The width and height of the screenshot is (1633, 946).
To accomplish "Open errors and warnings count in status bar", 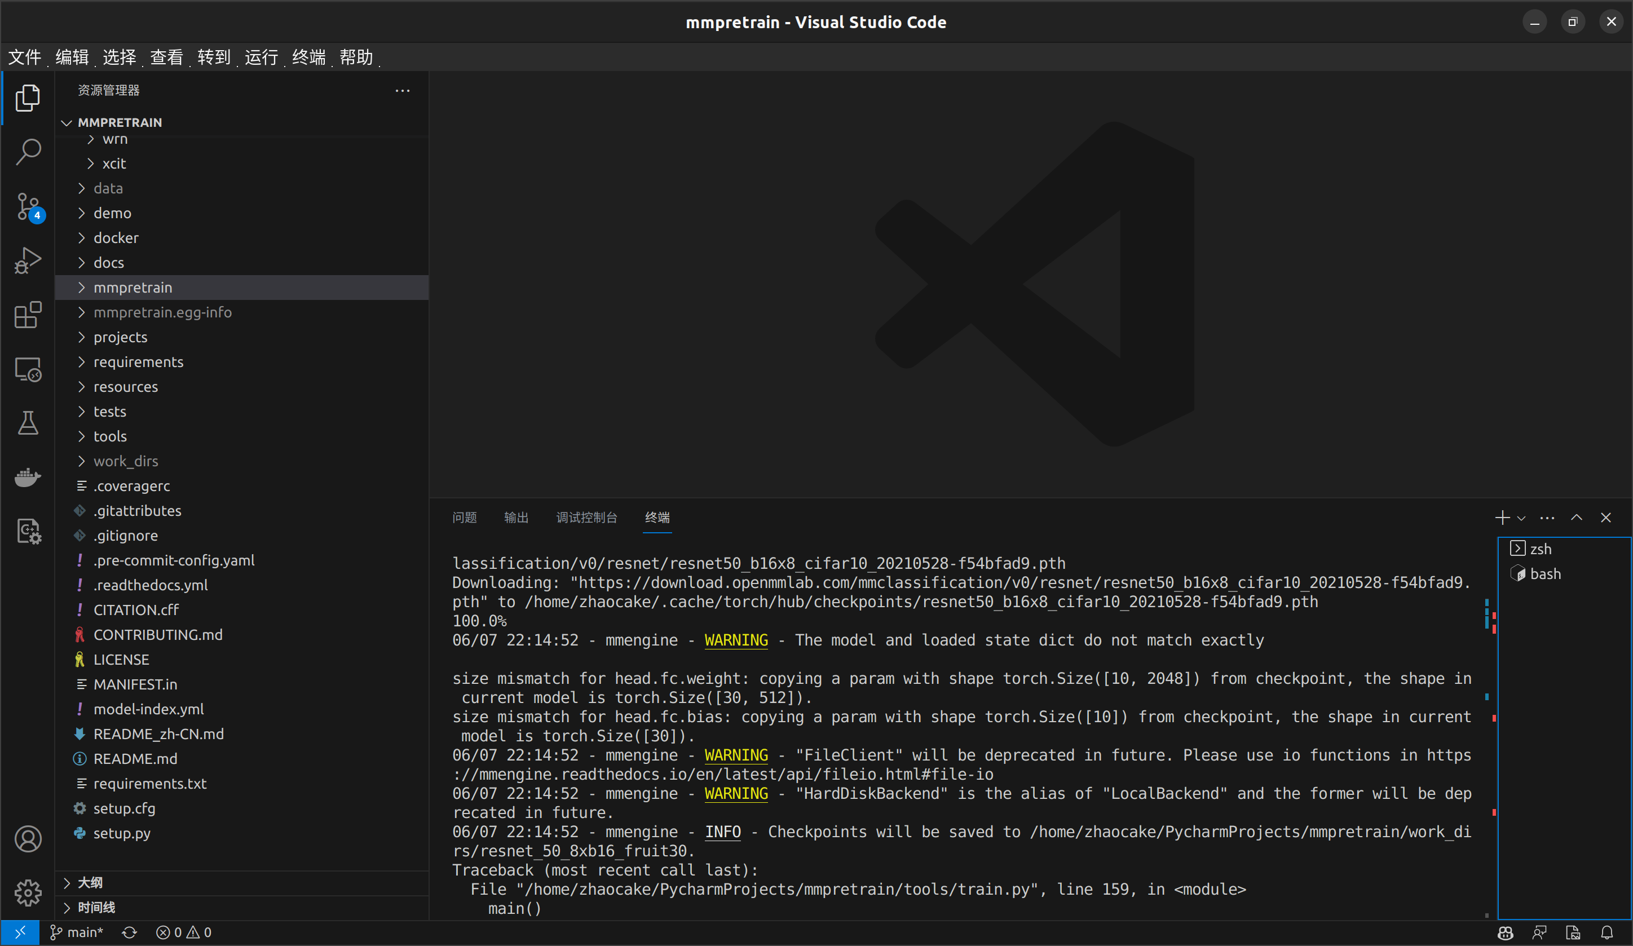I will pyautogui.click(x=184, y=932).
